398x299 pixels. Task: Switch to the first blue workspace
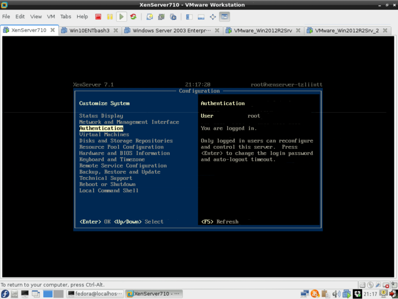click(x=48, y=294)
